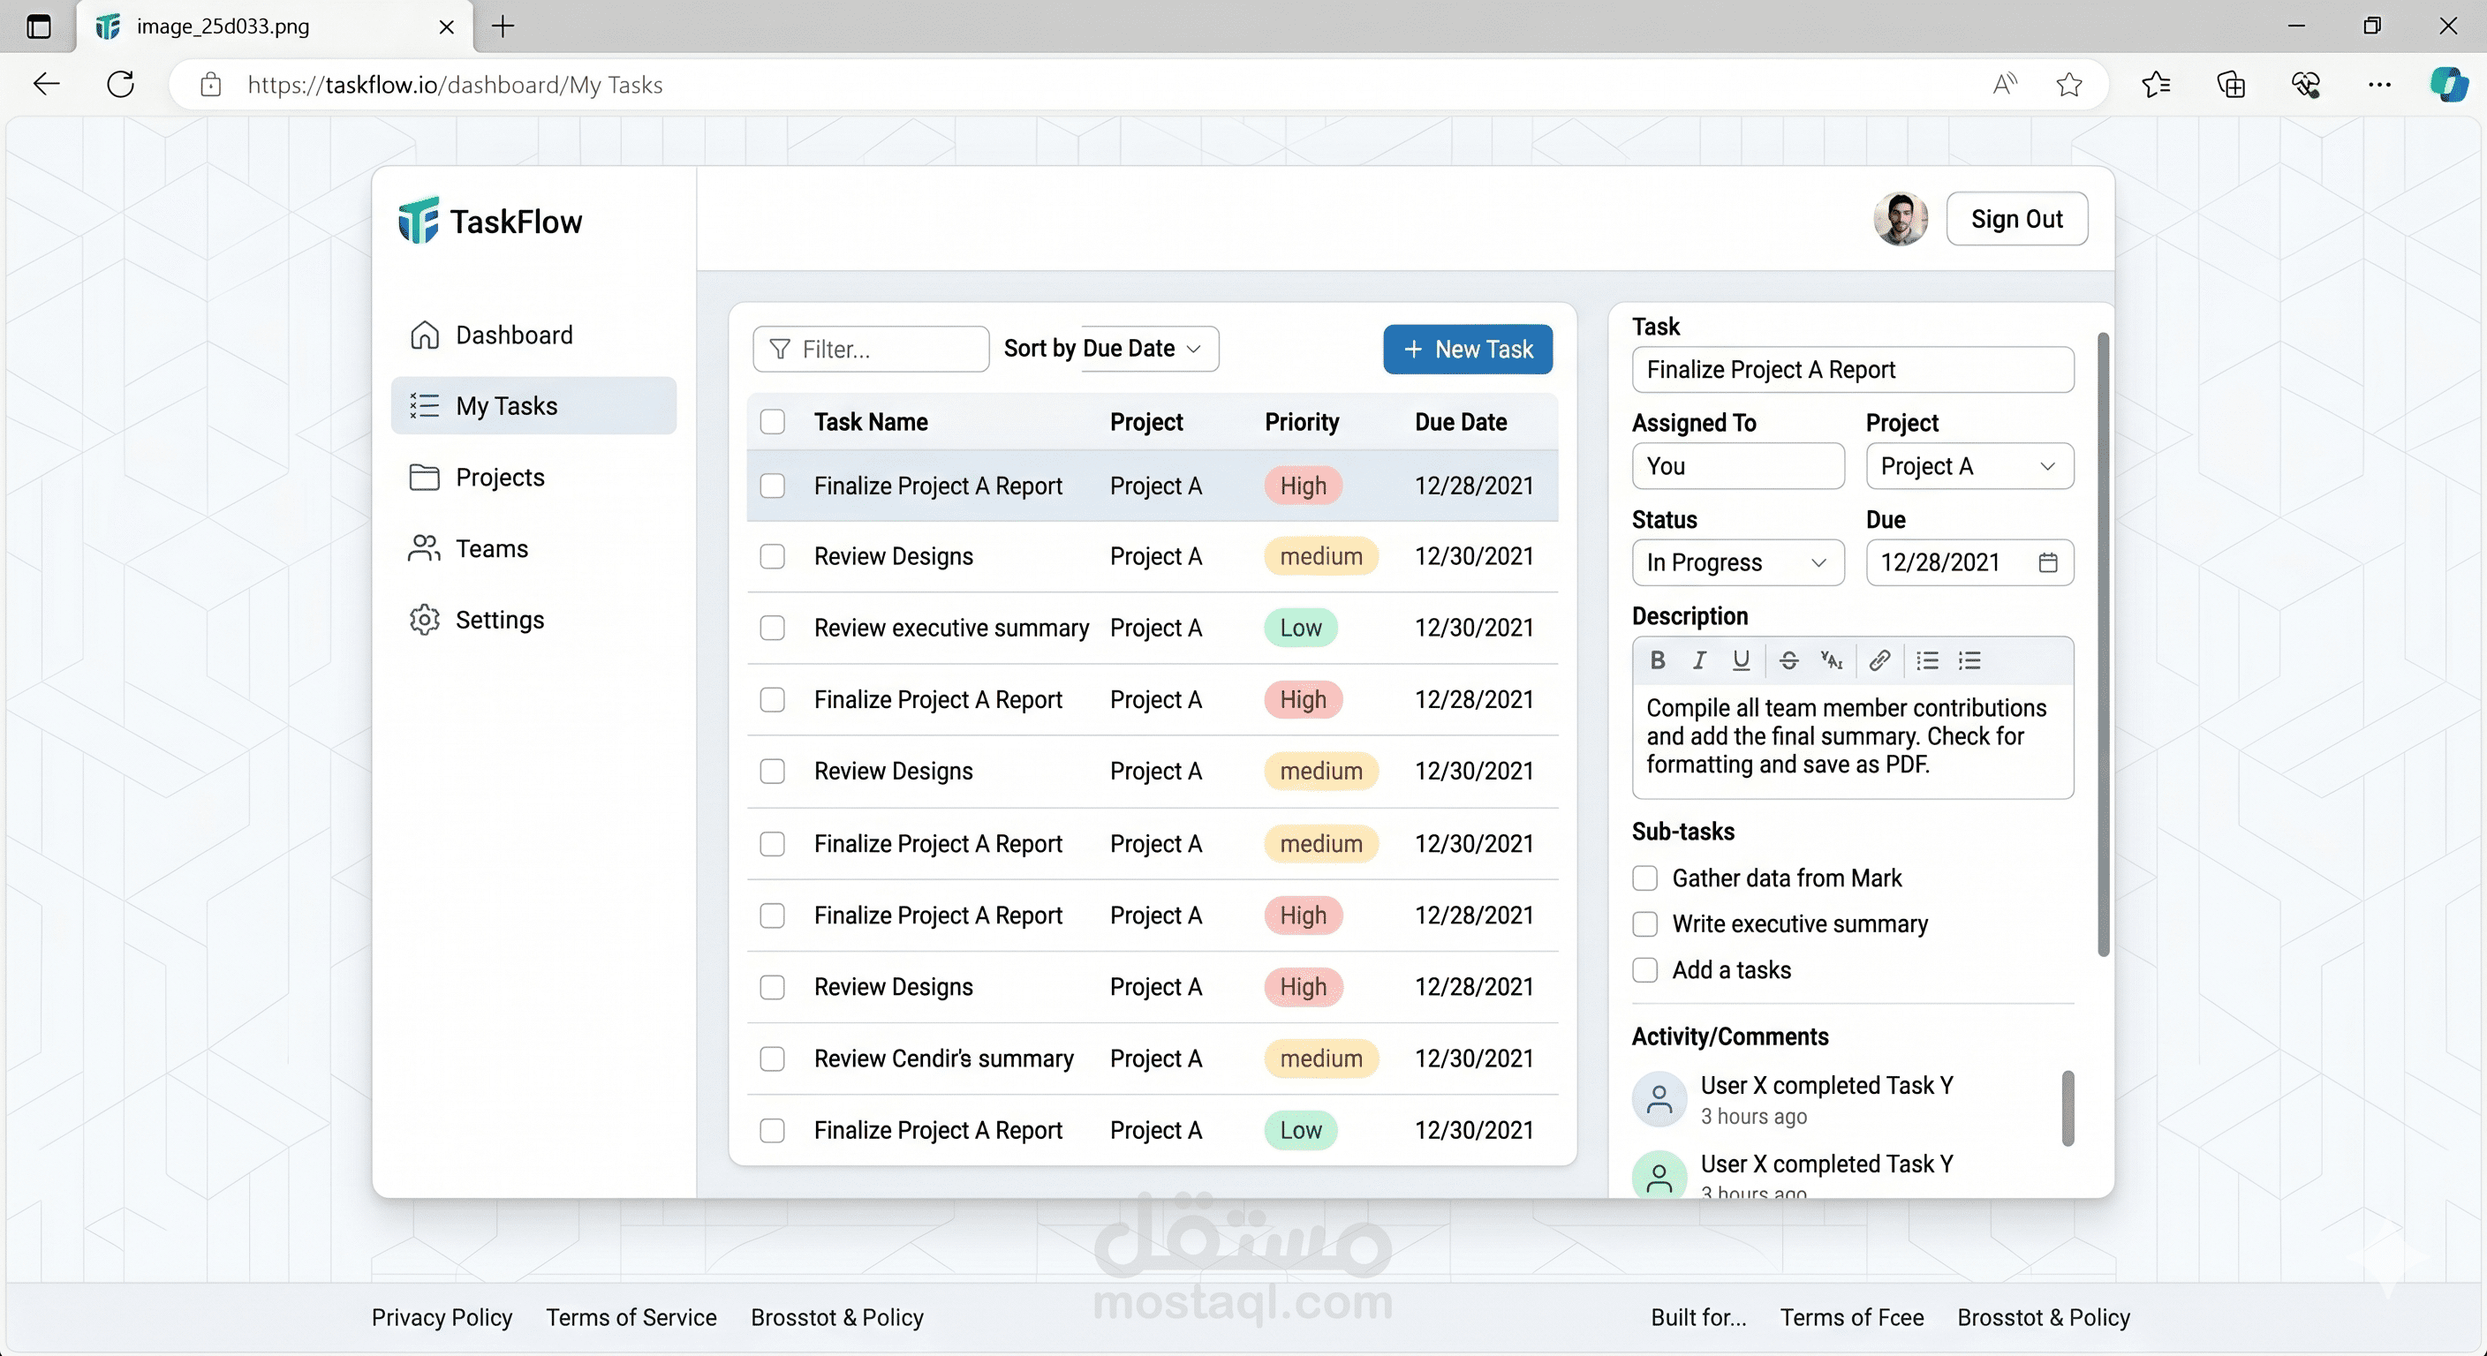
Task: Expand the Project A dropdown in task details
Action: click(x=1969, y=466)
